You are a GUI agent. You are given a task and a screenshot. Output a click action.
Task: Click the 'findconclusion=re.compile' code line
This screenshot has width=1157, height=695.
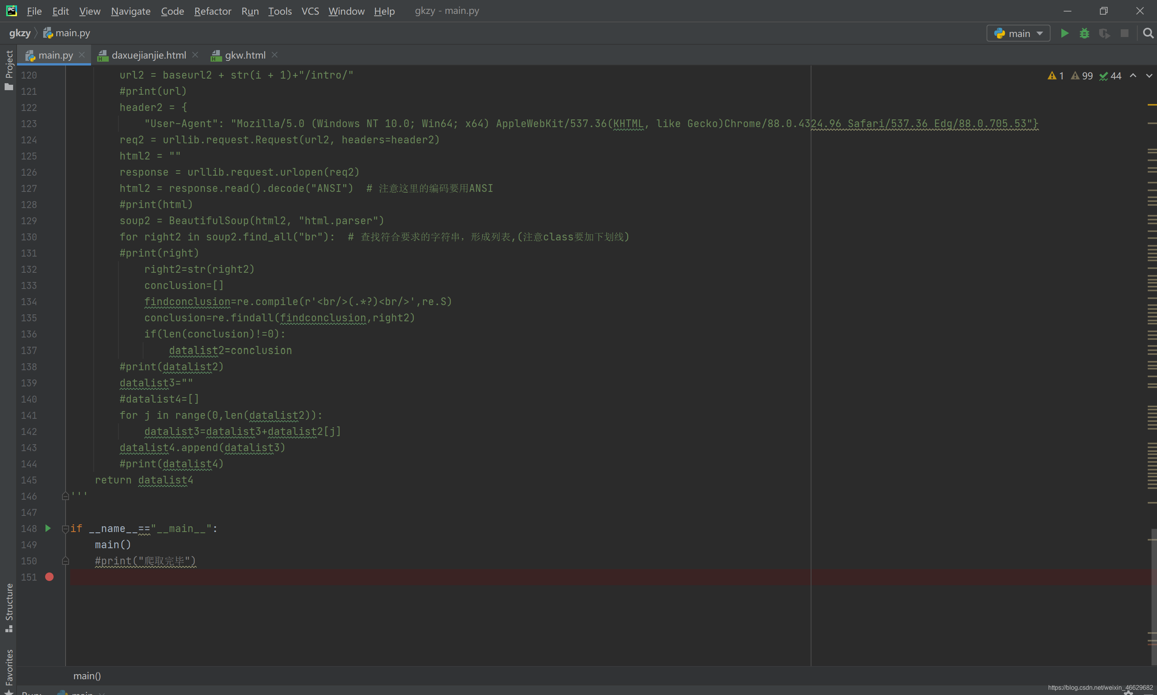[x=298, y=302]
